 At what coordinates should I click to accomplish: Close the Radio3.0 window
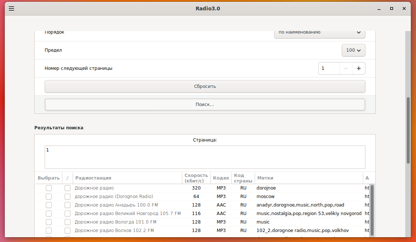pos(404,8)
